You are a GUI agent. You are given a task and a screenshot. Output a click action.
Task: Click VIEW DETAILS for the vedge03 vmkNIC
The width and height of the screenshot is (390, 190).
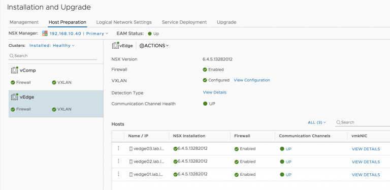tap(366, 149)
